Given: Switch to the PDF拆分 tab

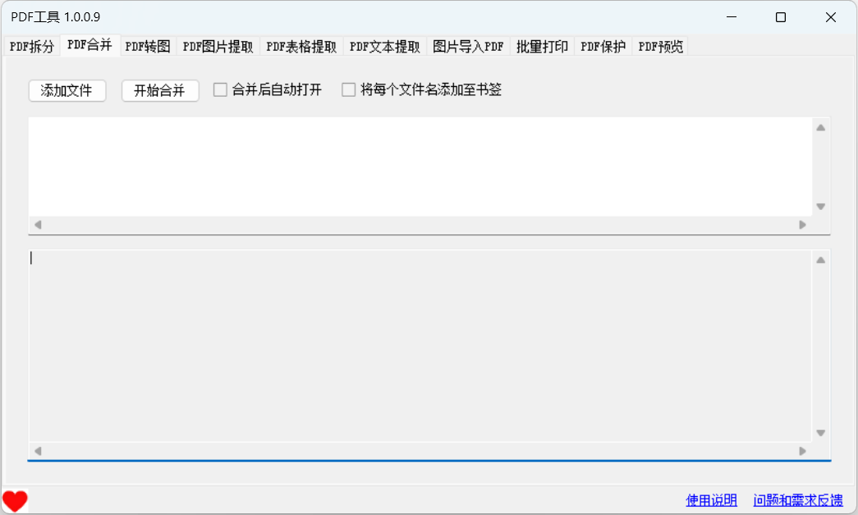Looking at the screenshot, I should pyautogui.click(x=32, y=47).
